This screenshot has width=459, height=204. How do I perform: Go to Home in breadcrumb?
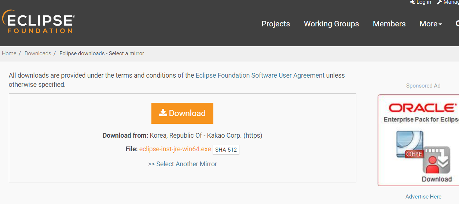[x=9, y=53]
